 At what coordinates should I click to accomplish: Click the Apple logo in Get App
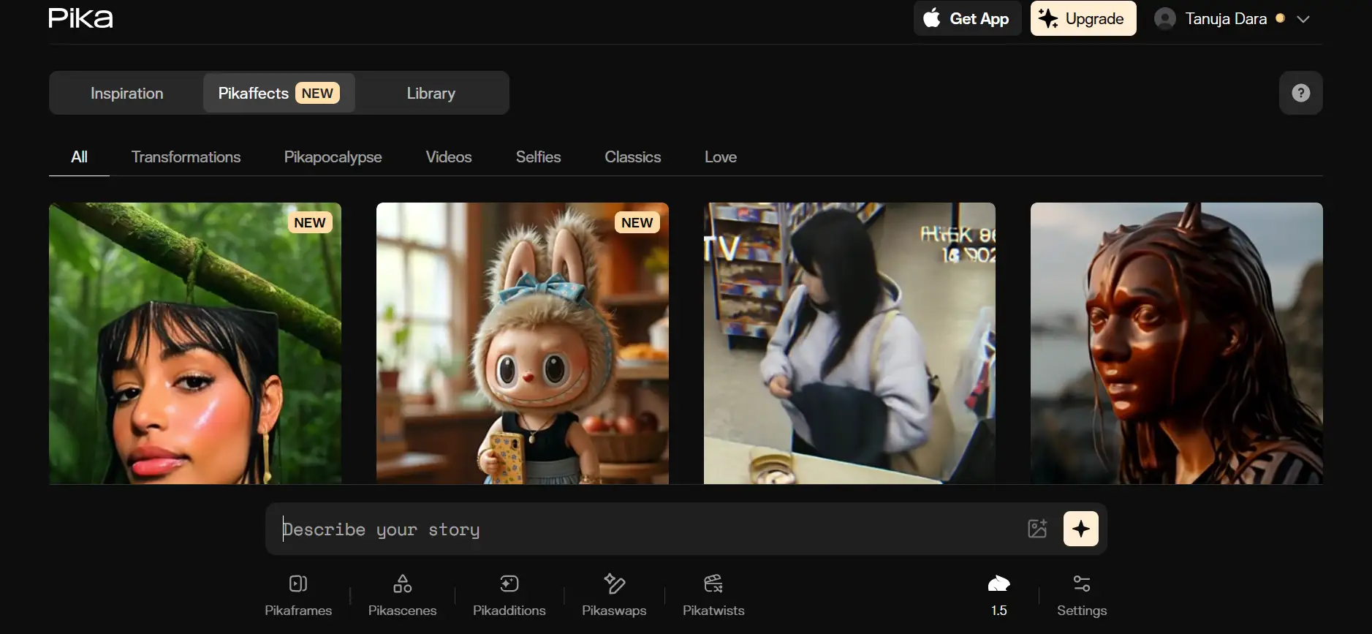[x=931, y=18]
